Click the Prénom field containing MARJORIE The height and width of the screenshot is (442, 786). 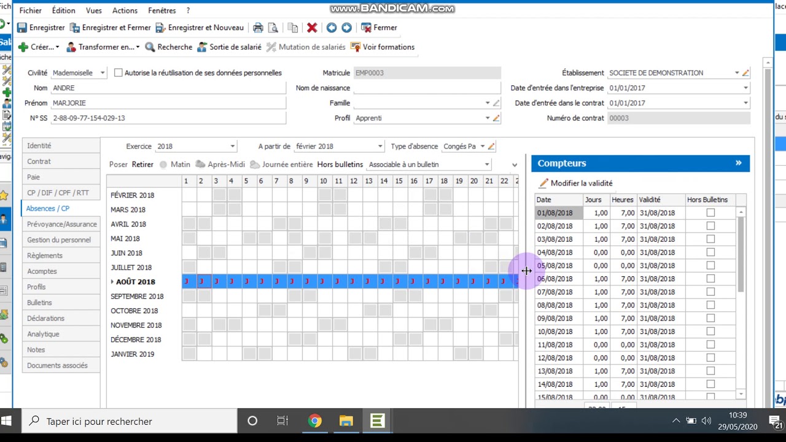(x=168, y=103)
